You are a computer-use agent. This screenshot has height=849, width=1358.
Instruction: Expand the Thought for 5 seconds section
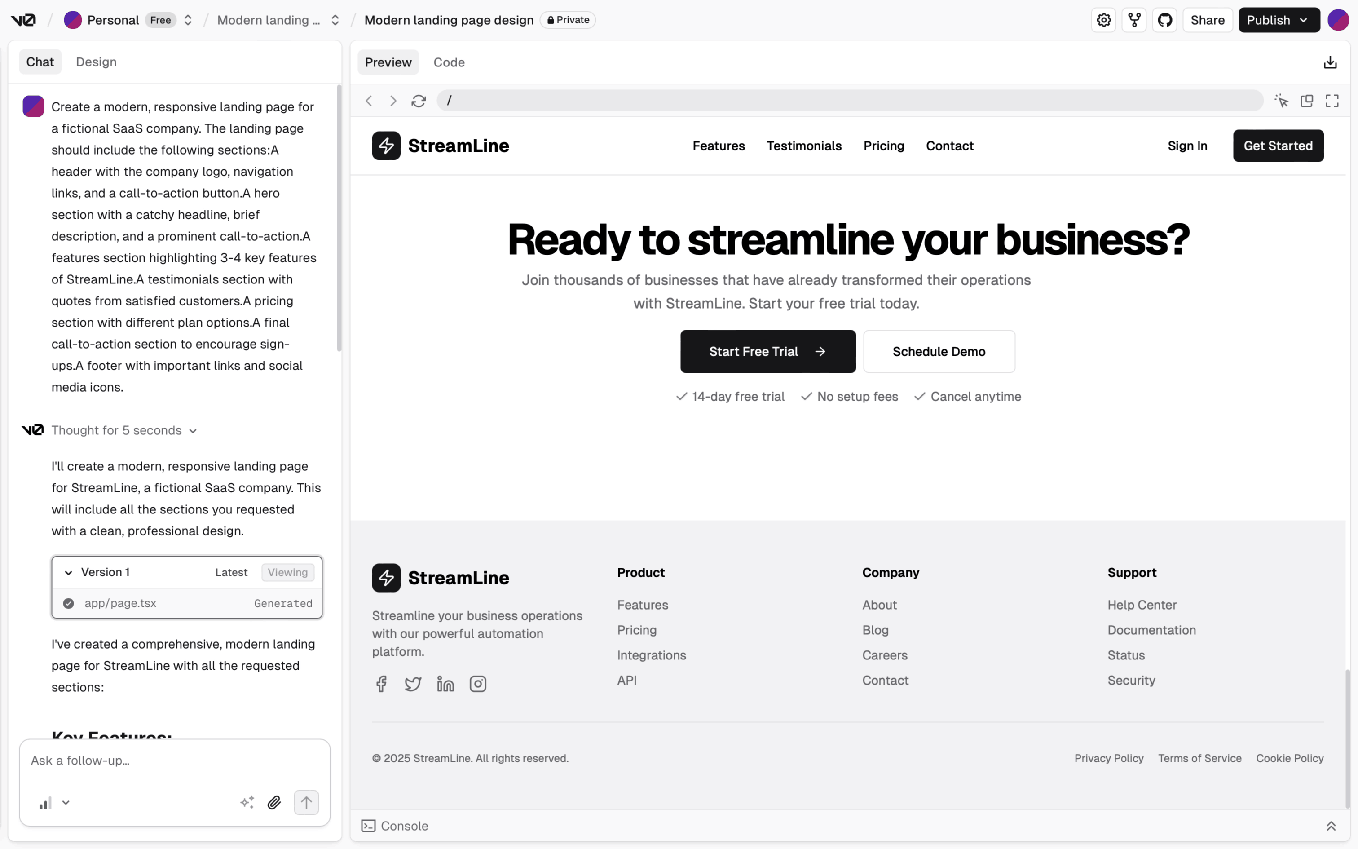point(123,431)
